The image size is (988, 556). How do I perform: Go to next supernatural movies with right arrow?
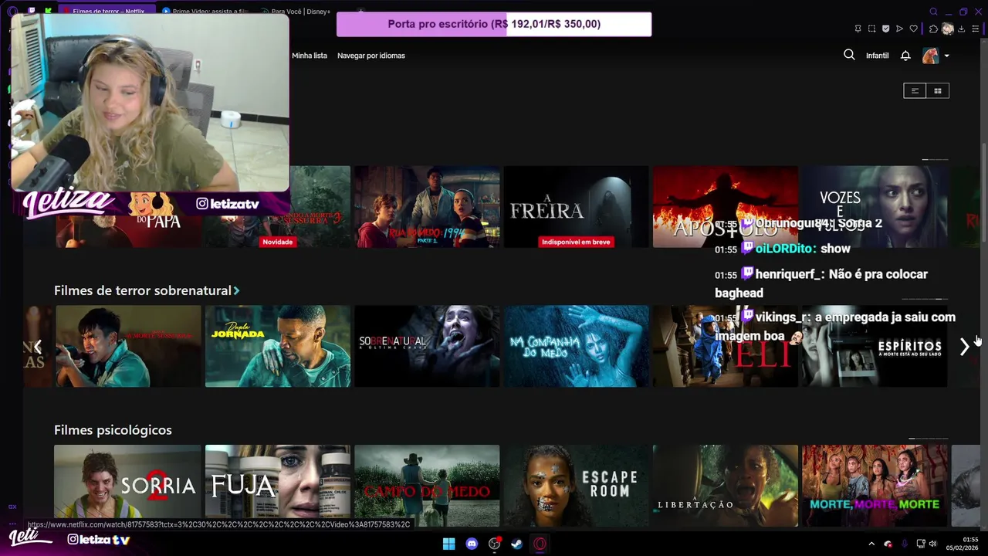[x=964, y=347]
